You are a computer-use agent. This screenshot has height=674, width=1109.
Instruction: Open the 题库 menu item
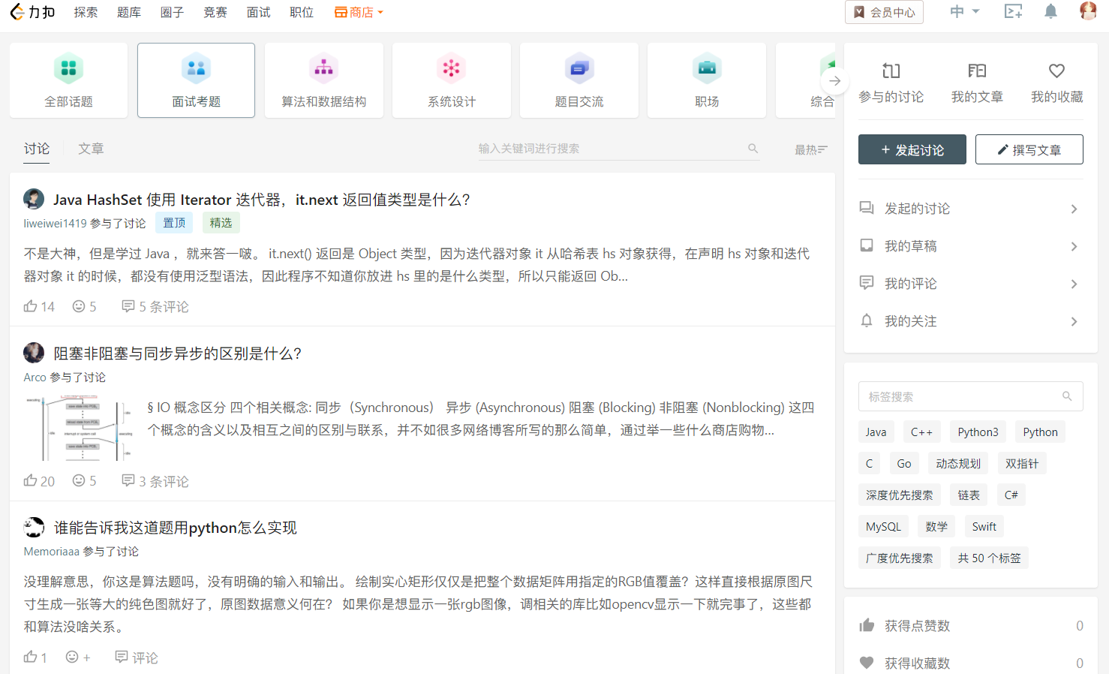(128, 11)
